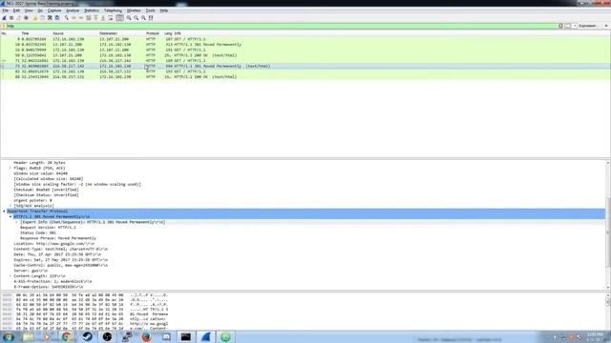
Task: Select the Server: gws line
Action: click(31, 271)
